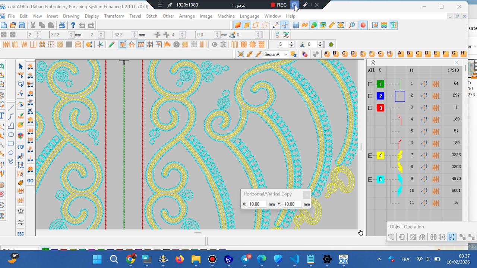Open Windows Start menu
This screenshot has height=268, width=477.
(97, 259)
